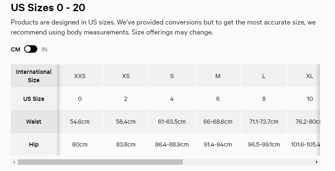The height and width of the screenshot is (171, 335).
Task: Click the scrollbar left arrow
Action: point(14,162)
